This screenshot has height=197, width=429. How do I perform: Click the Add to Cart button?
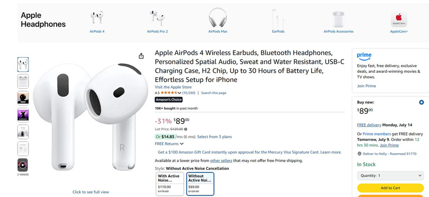pyautogui.click(x=390, y=188)
